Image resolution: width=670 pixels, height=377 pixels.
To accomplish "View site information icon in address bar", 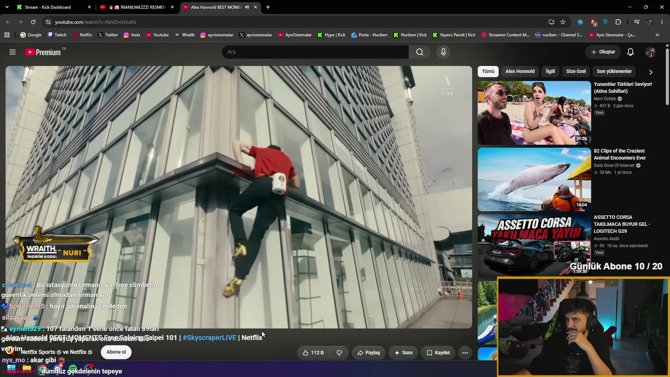I will pyautogui.click(x=48, y=22).
